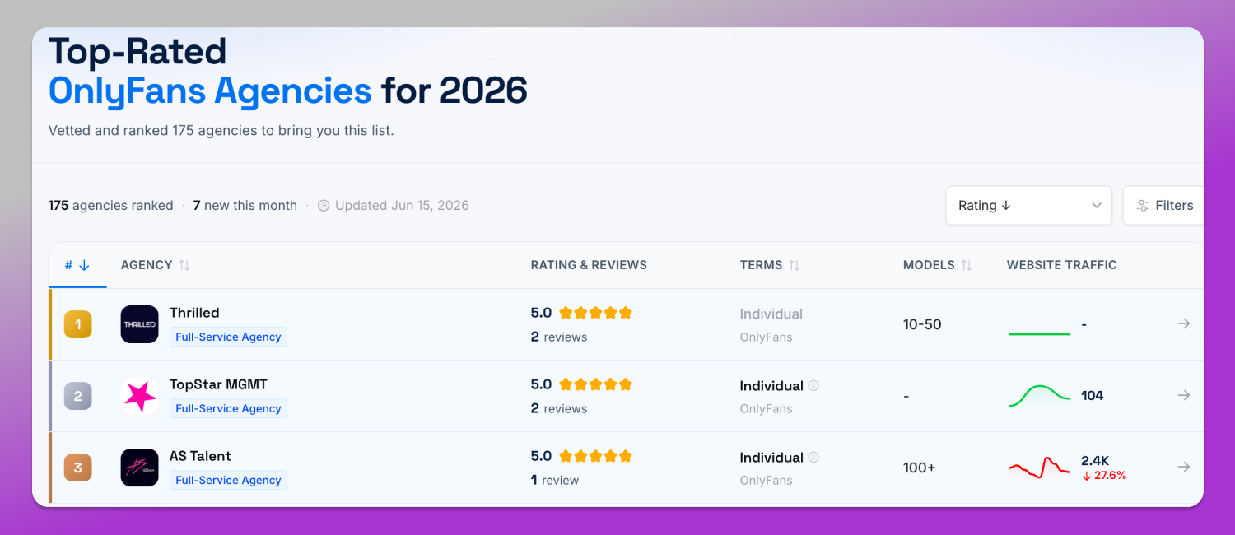Click the TopStar MGMT traffic sparkline

pyautogui.click(x=1039, y=396)
